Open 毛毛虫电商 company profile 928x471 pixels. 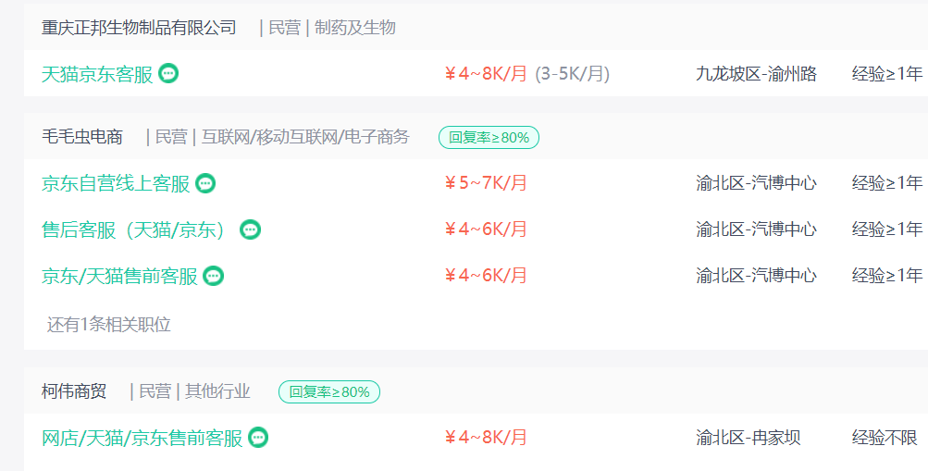(82, 137)
